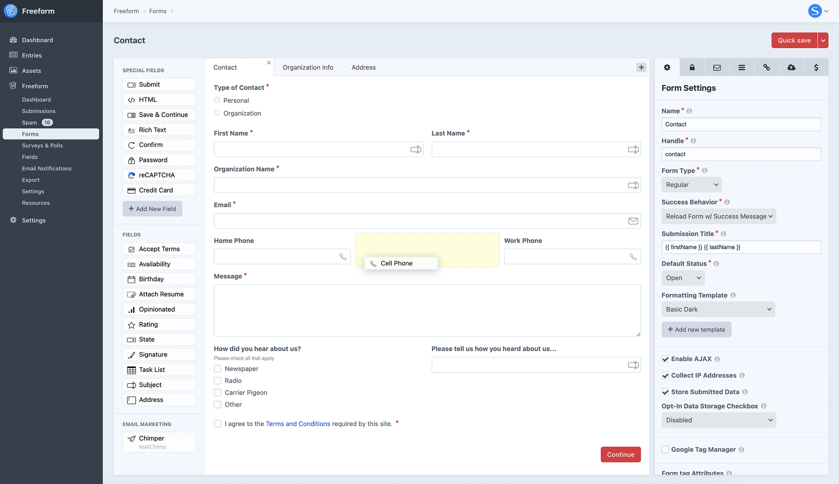Select the chain-link integrations tab
This screenshot has width=839, height=484.
[x=766, y=67]
